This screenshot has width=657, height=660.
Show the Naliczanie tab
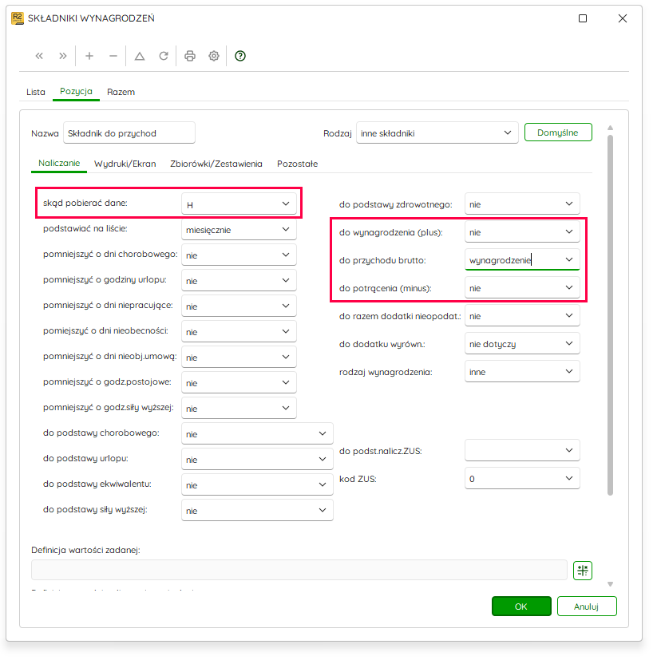tap(59, 164)
